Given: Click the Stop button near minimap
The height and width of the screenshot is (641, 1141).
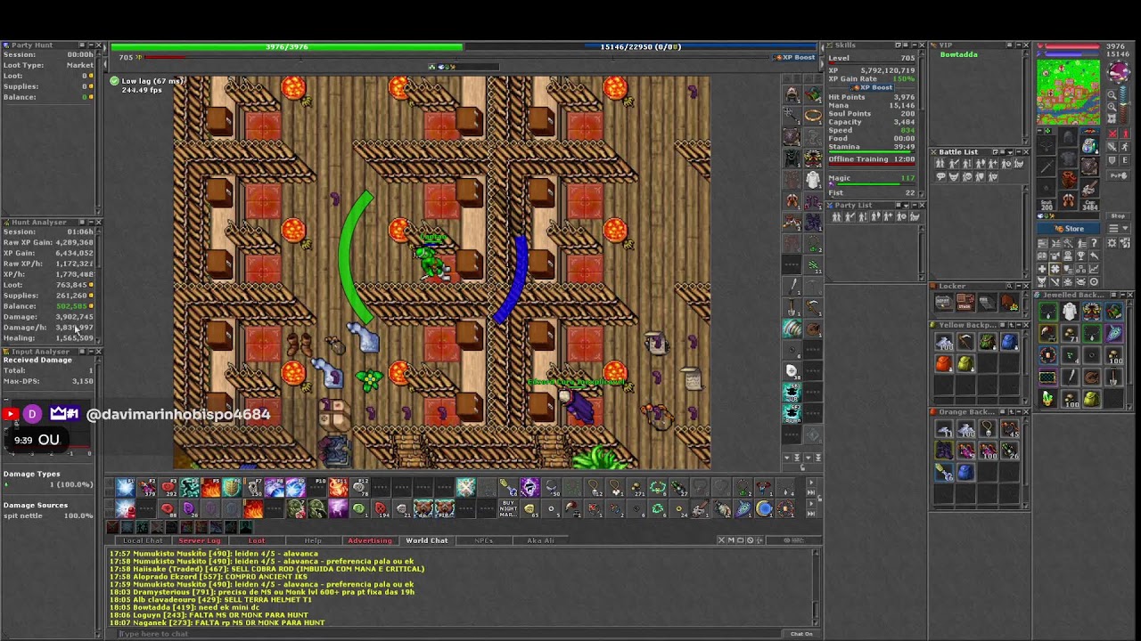Looking at the screenshot, I should click(1118, 215).
